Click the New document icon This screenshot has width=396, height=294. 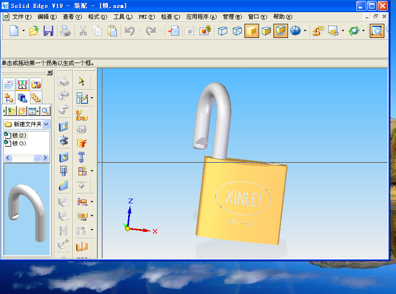14,31
